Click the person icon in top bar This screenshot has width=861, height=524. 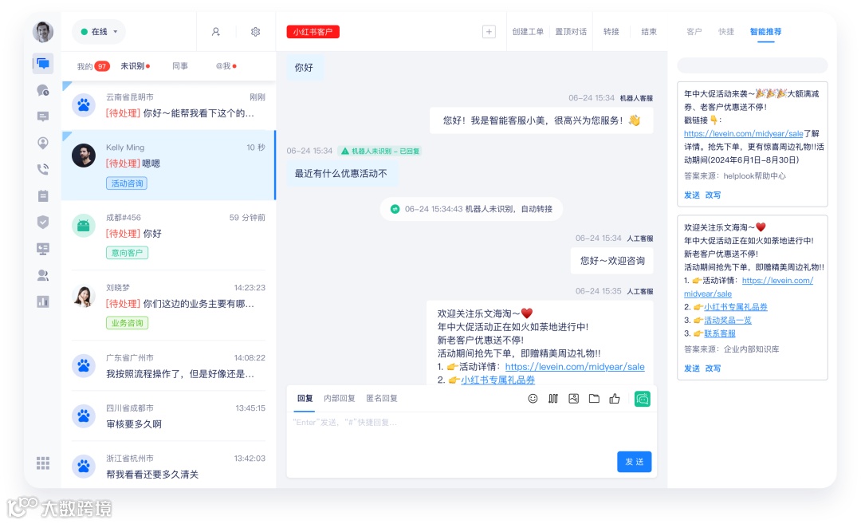(x=216, y=32)
